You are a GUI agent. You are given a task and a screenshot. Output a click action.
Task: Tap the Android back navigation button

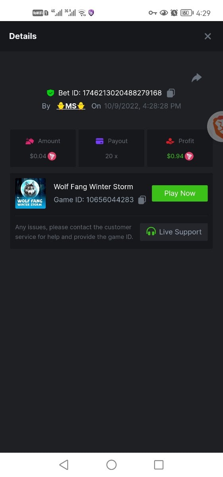pyautogui.click(x=64, y=465)
